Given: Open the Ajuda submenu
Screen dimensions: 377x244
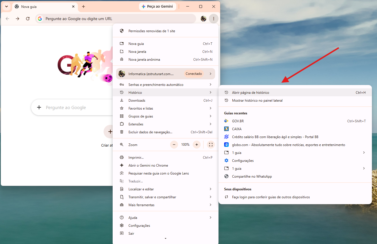Looking at the screenshot, I should [x=166, y=218].
